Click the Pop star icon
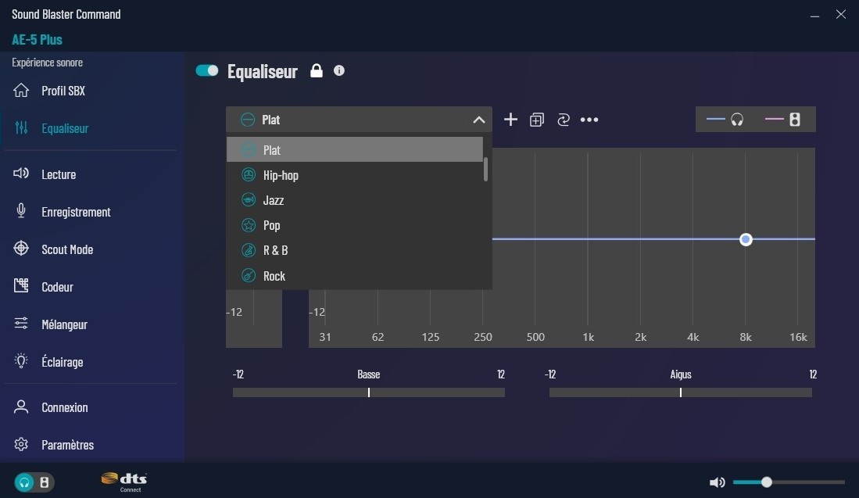Screen dimensions: 859x498 (249, 225)
